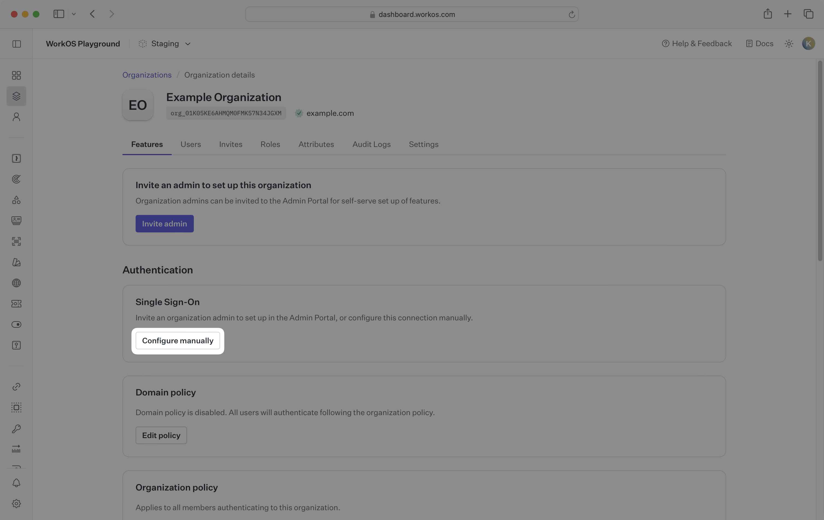Navigate back via the Organizations breadcrumb link
This screenshot has width=824, height=520.
click(147, 75)
